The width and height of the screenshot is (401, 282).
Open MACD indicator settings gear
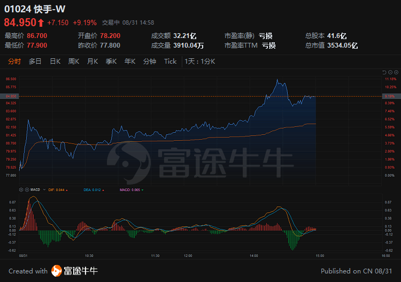[21, 189]
